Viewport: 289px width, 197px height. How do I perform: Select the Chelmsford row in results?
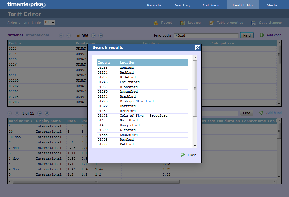point(130,82)
